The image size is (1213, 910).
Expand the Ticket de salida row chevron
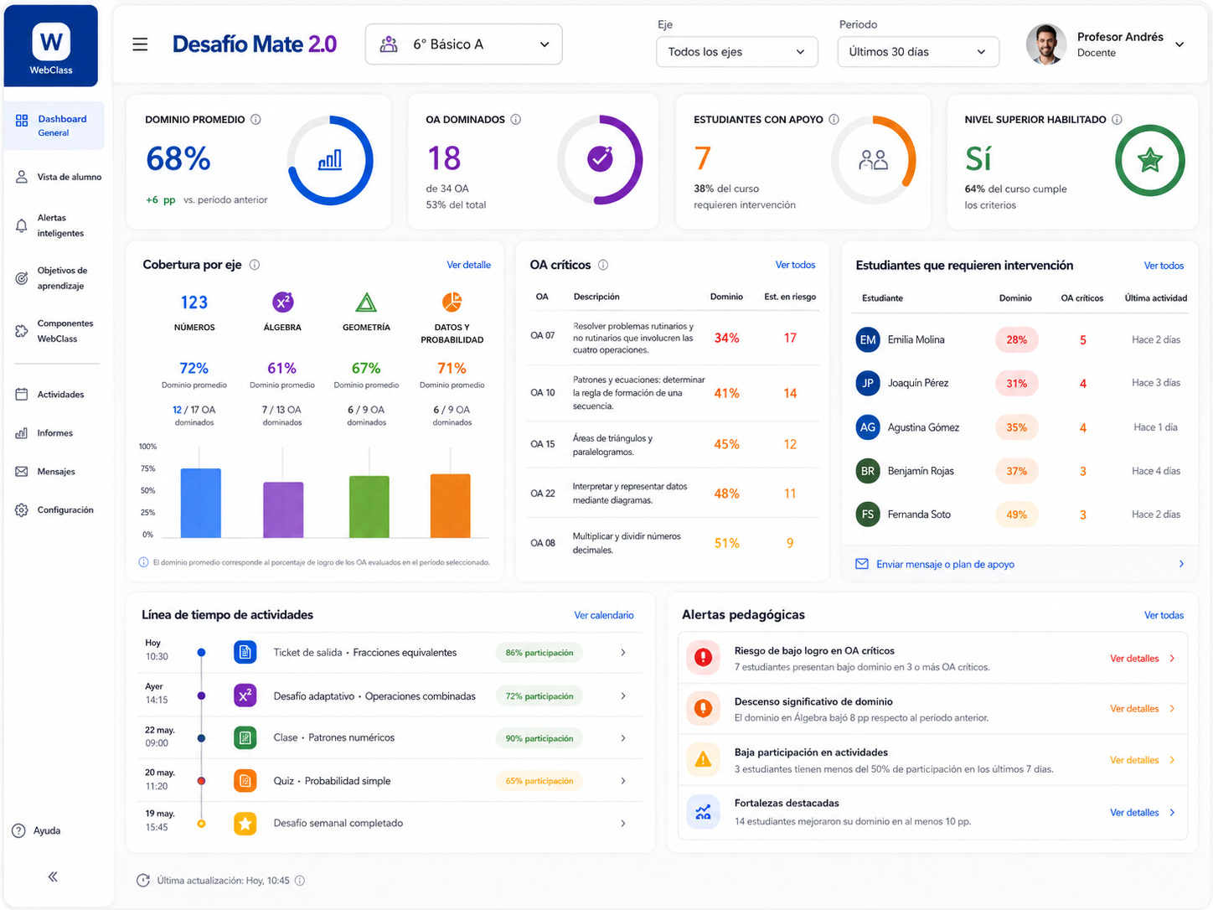point(623,652)
